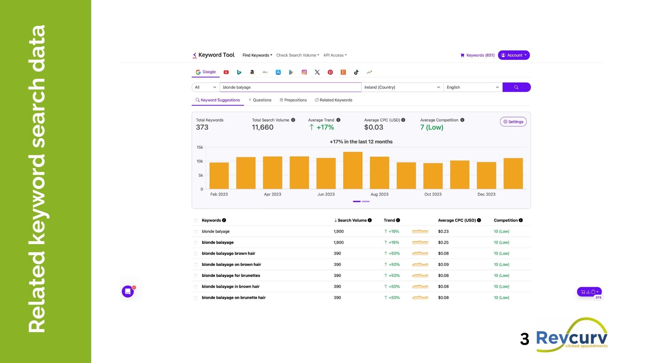
Task: Pick the Pinterest keyword source
Action: click(x=330, y=72)
